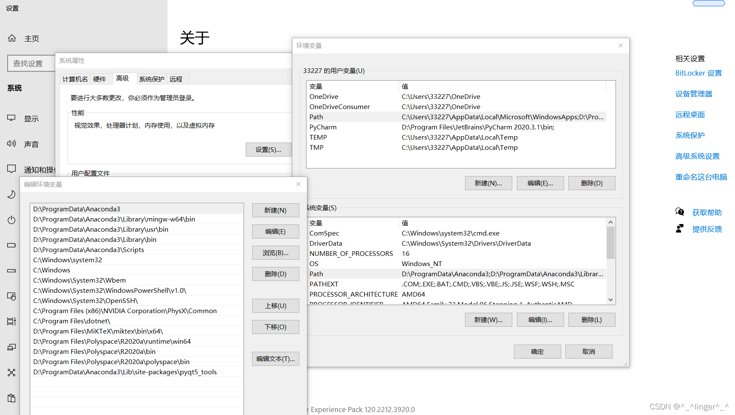Select the ComSpec system variable row

click(x=457, y=233)
